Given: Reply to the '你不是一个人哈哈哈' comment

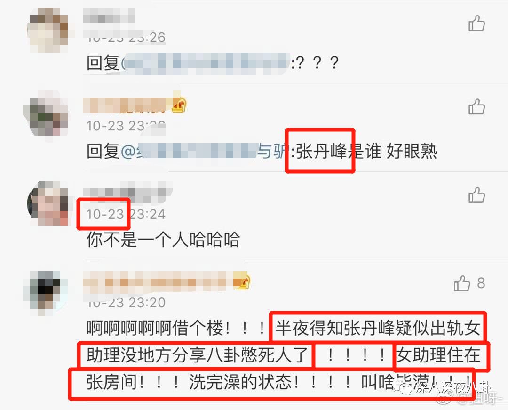Looking at the screenshot, I should (163, 240).
